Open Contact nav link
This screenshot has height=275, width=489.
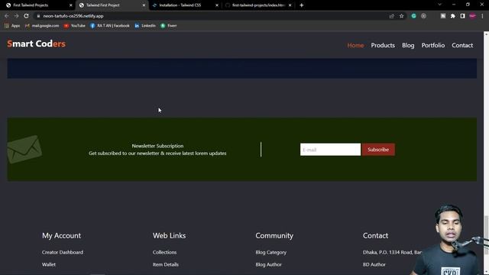[462, 45]
